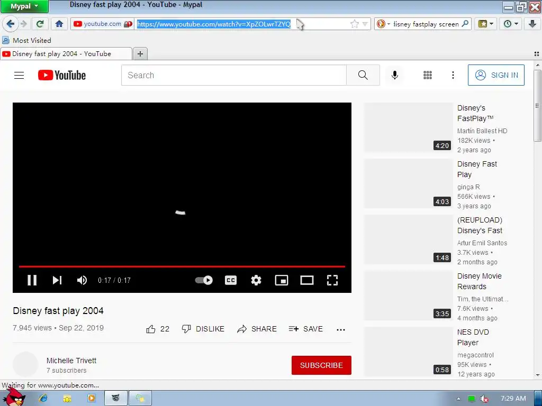Click the magnifier in browser search box
The height and width of the screenshot is (406, 542).
tap(465, 24)
